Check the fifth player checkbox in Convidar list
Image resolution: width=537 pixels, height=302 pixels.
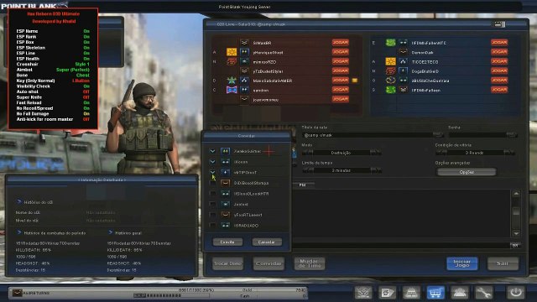click(x=212, y=194)
